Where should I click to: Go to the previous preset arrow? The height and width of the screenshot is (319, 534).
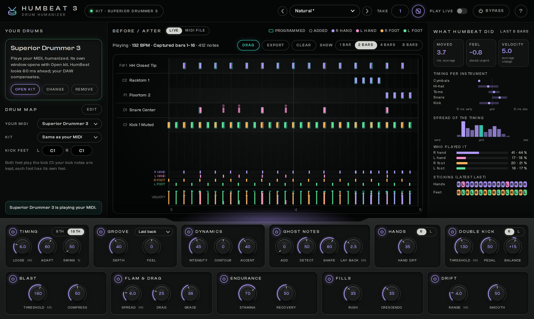click(x=282, y=11)
